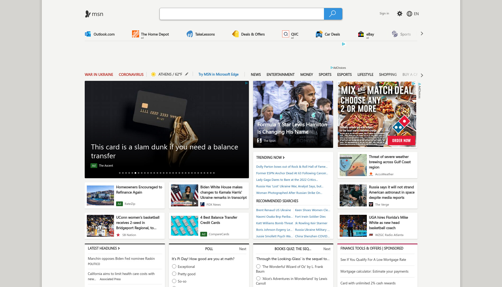Viewport: 502px width, 287px height.
Task: Click the sunny weather icon
Action: 153,74
